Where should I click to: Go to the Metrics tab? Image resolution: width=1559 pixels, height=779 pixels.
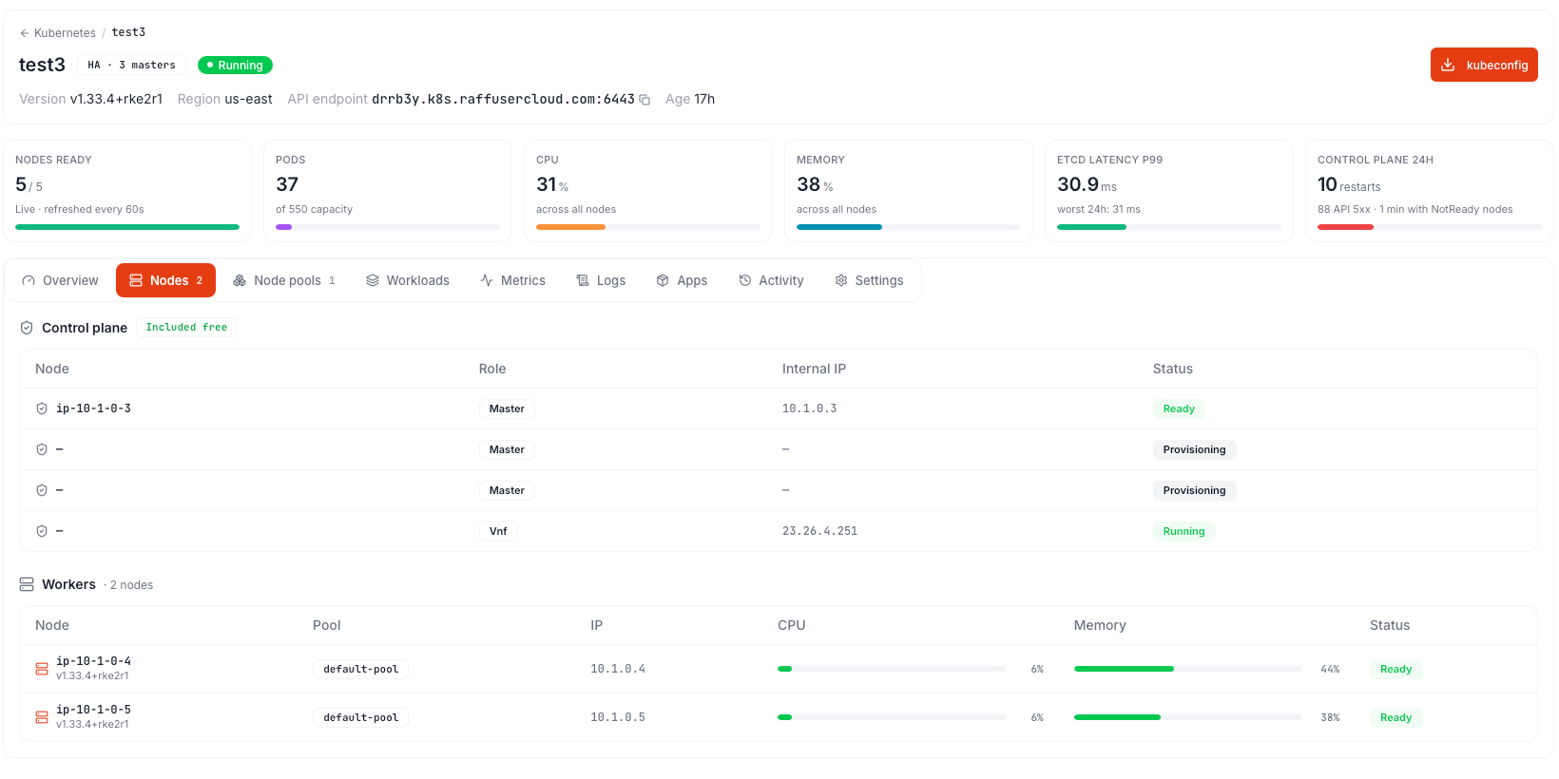point(513,280)
